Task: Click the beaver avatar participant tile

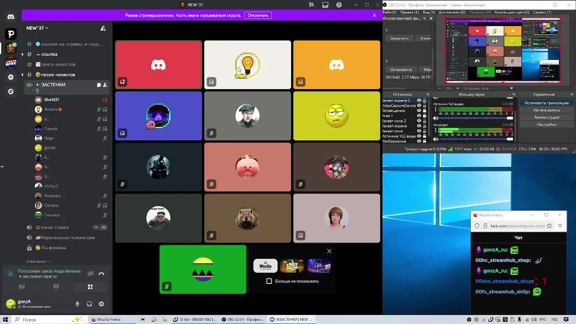Action: pyautogui.click(x=247, y=218)
